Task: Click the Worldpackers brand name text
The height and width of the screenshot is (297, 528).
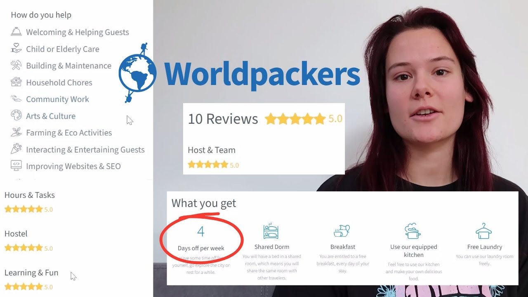Action: point(262,74)
